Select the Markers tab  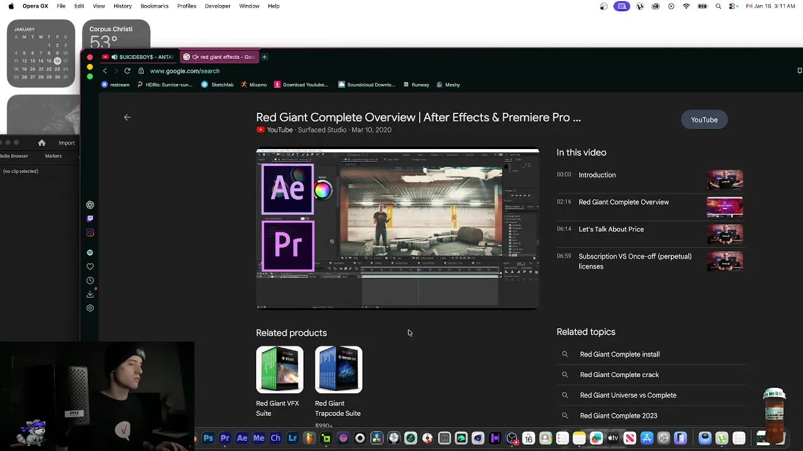point(53,156)
